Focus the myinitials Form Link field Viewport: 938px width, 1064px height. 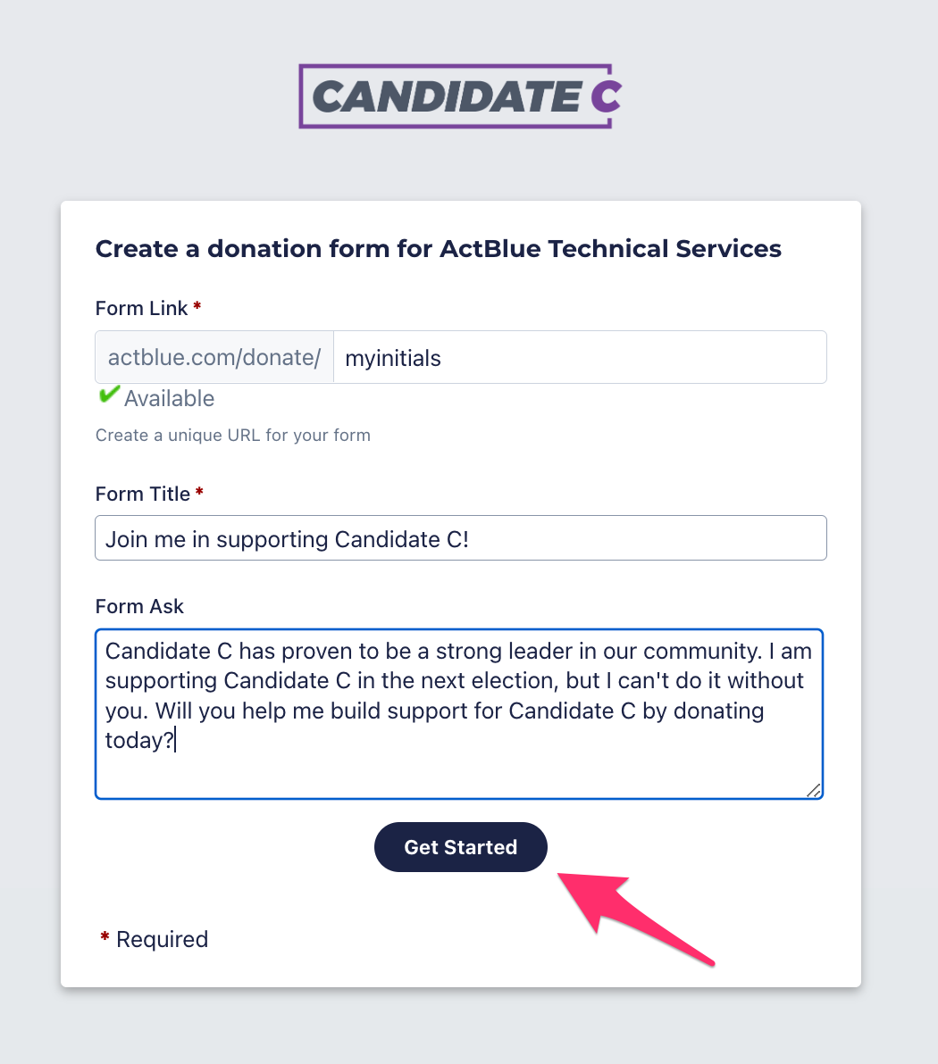(579, 358)
